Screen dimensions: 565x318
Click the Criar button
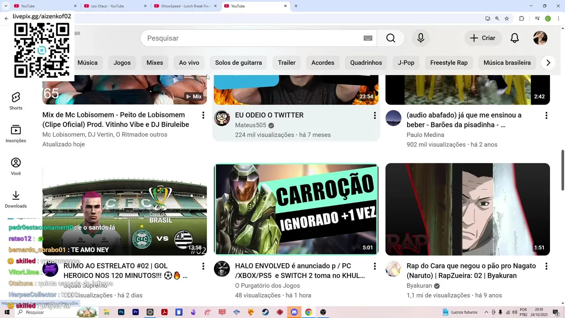click(483, 38)
